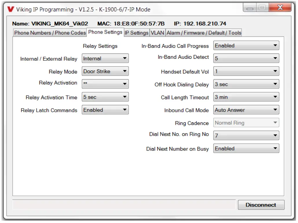Disable In-Band Audio Call Progress
Image resolution: width=298 pixels, height=223 pixels.
pos(246,45)
